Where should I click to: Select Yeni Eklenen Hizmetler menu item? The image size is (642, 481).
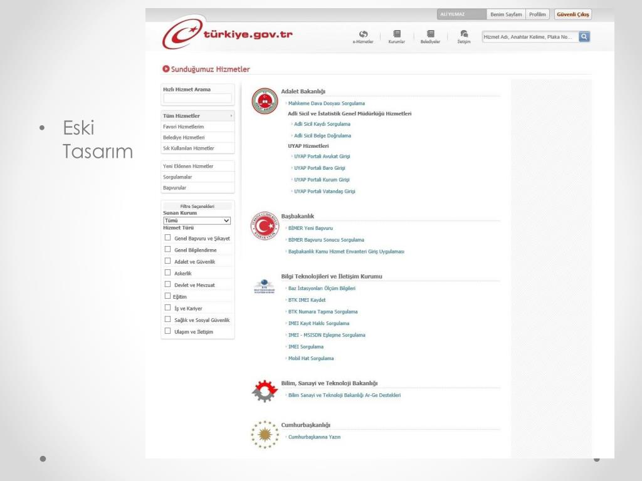(197, 166)
